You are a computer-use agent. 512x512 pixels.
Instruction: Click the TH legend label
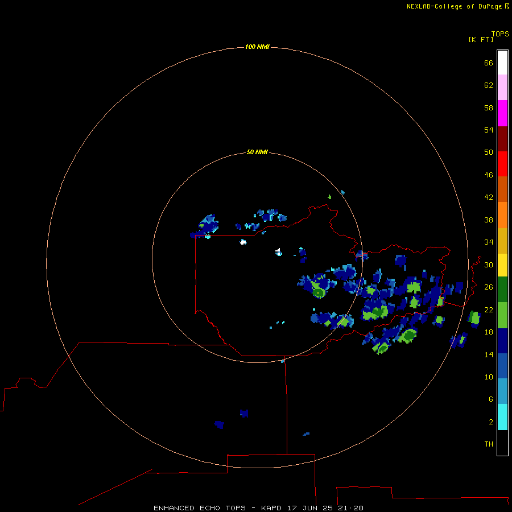[489, 444]
